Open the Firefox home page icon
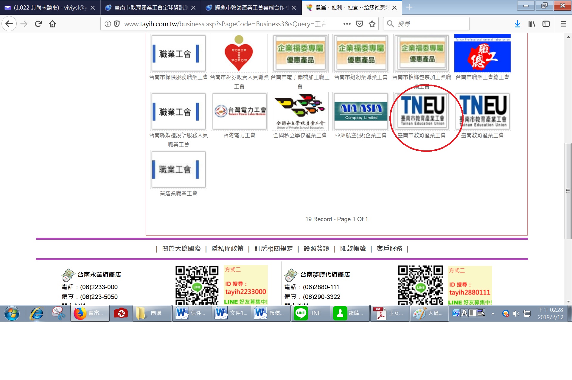 (x=52, y=24)
